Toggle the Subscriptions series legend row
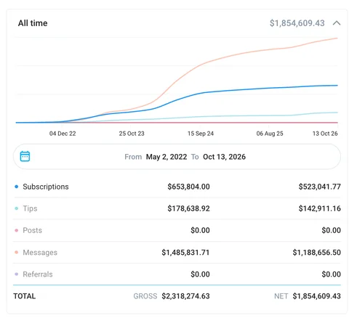 tap(177, 187)
